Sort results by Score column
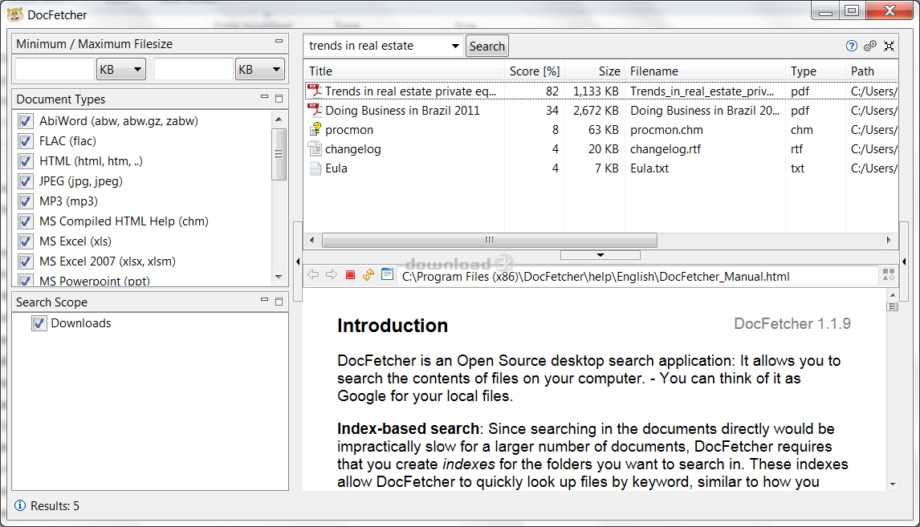The width and height of the screenshot is (920, 527). (x=535, y=71)
